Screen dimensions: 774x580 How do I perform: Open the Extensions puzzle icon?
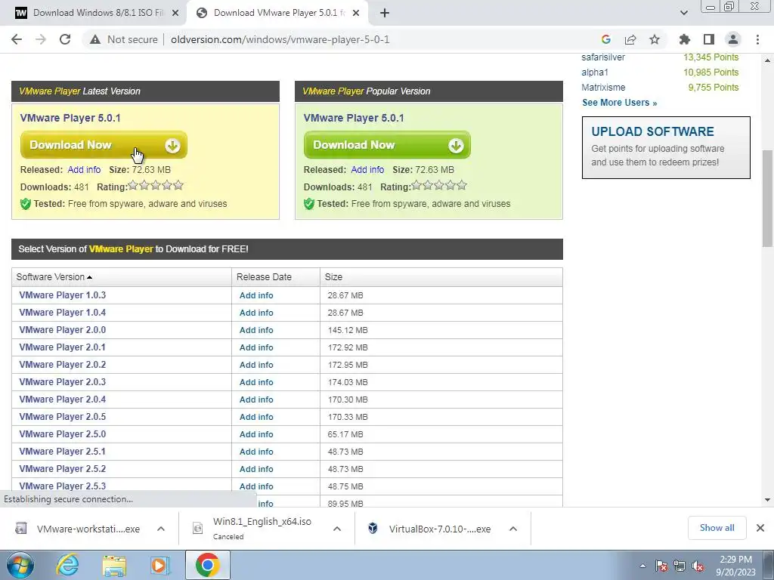[x=684, y=39]
